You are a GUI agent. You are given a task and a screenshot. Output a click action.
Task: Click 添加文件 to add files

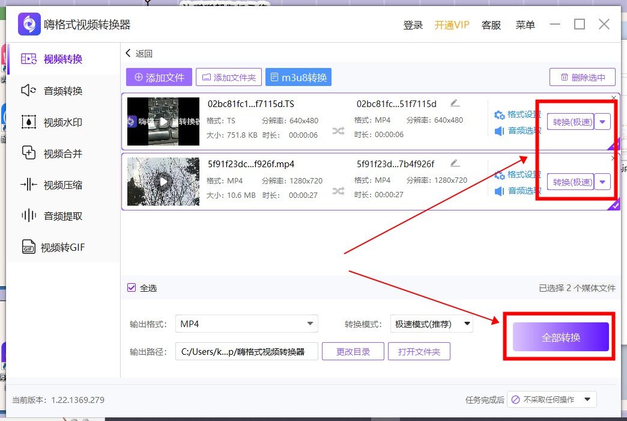(159, 77)
